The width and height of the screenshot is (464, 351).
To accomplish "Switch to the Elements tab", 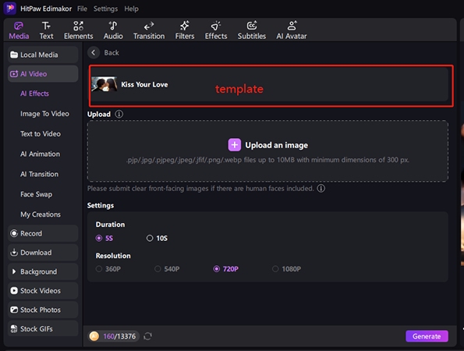I will click(79, 30).
